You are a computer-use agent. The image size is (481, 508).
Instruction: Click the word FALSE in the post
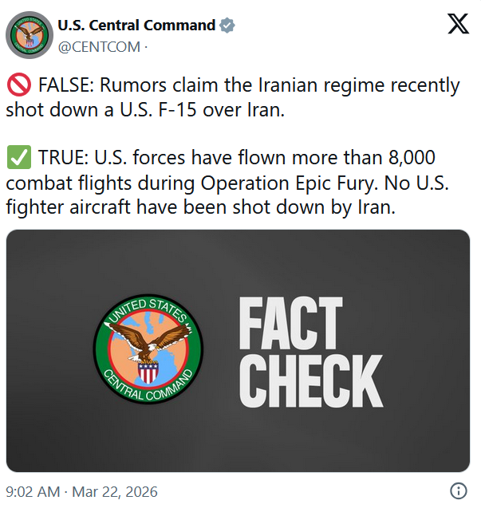point(65,85)
